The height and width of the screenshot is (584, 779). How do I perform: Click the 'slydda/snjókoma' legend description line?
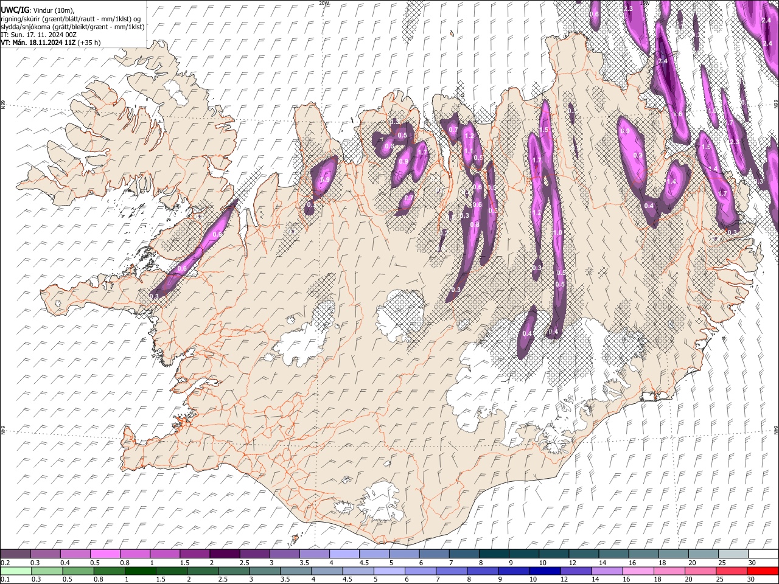tap(72, 27)
